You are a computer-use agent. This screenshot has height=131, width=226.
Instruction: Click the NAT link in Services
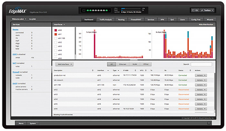(x=14, y=63)
